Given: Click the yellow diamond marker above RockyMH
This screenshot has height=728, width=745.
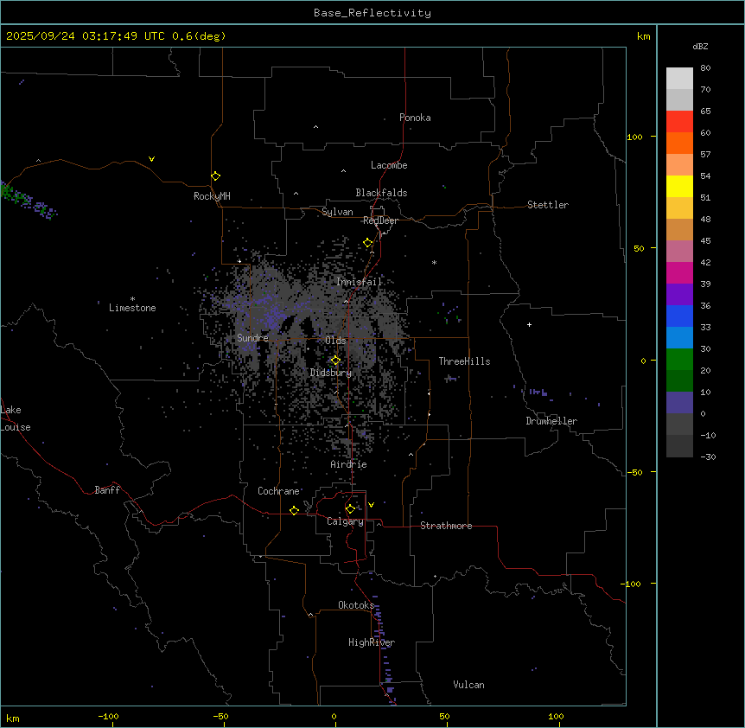Looking at the screenshot, I should pos(215,176).
